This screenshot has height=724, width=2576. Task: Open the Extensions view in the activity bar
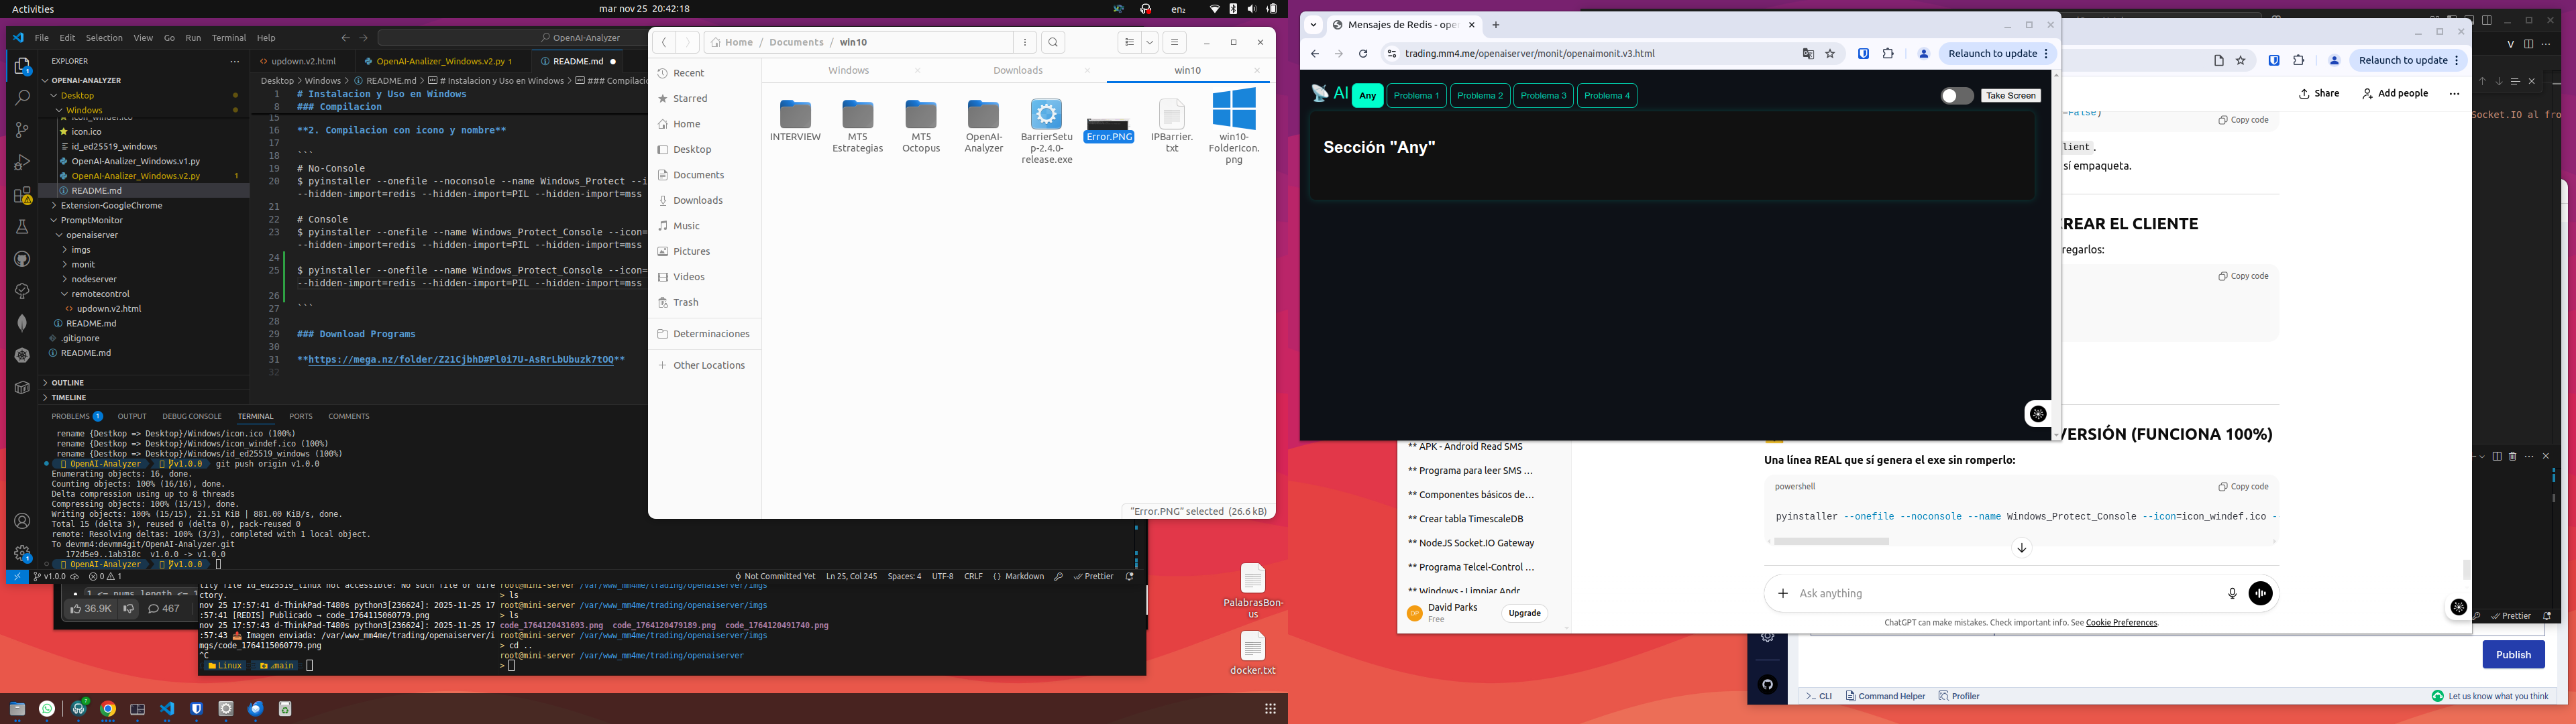[x=22, y=195]
